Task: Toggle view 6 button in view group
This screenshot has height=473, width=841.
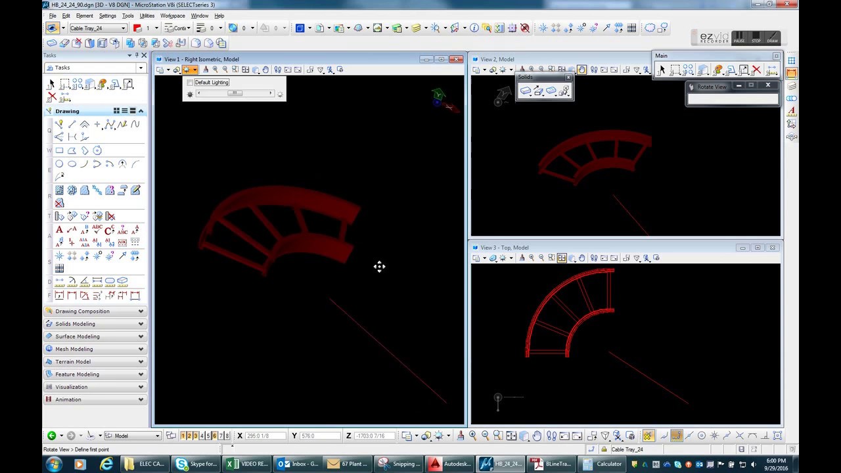Action: pyautogui.click(x=215, y=436)
